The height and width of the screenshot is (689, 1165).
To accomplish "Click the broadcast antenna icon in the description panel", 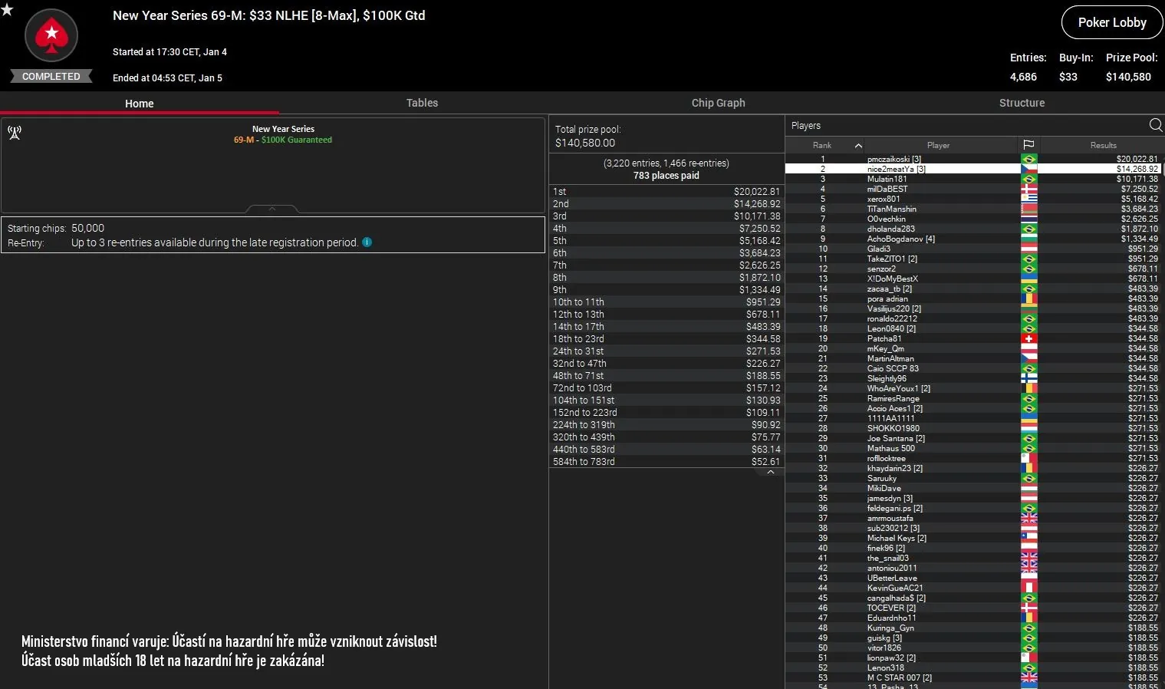I will pyautogui.click(x=15, y=132).
